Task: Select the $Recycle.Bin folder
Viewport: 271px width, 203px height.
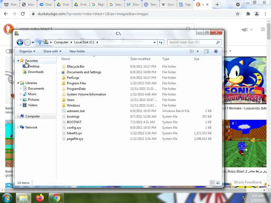Action: (x=75, y=67)
